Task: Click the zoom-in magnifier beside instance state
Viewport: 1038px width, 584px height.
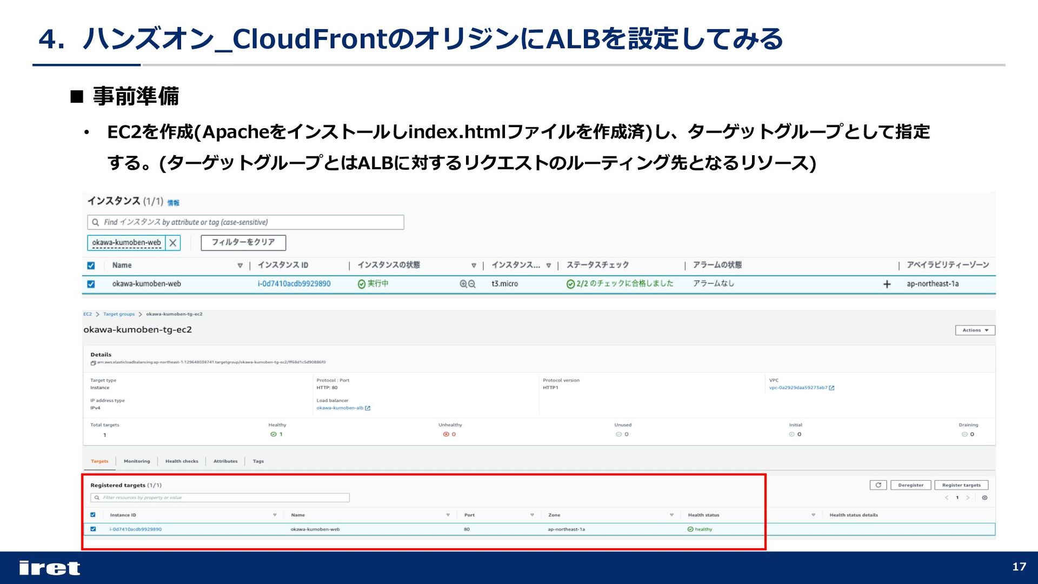Action: coord(463,284)
